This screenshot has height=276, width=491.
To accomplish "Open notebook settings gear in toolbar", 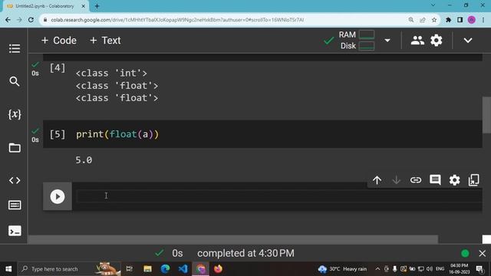I will (437, 41).
